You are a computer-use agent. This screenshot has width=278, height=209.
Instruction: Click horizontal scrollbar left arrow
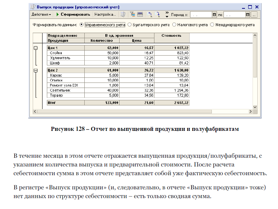[x=35, y=112]
